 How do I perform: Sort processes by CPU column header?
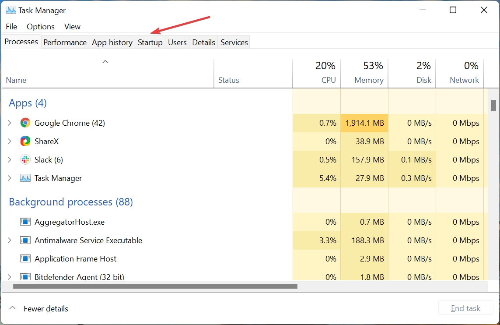317,73
